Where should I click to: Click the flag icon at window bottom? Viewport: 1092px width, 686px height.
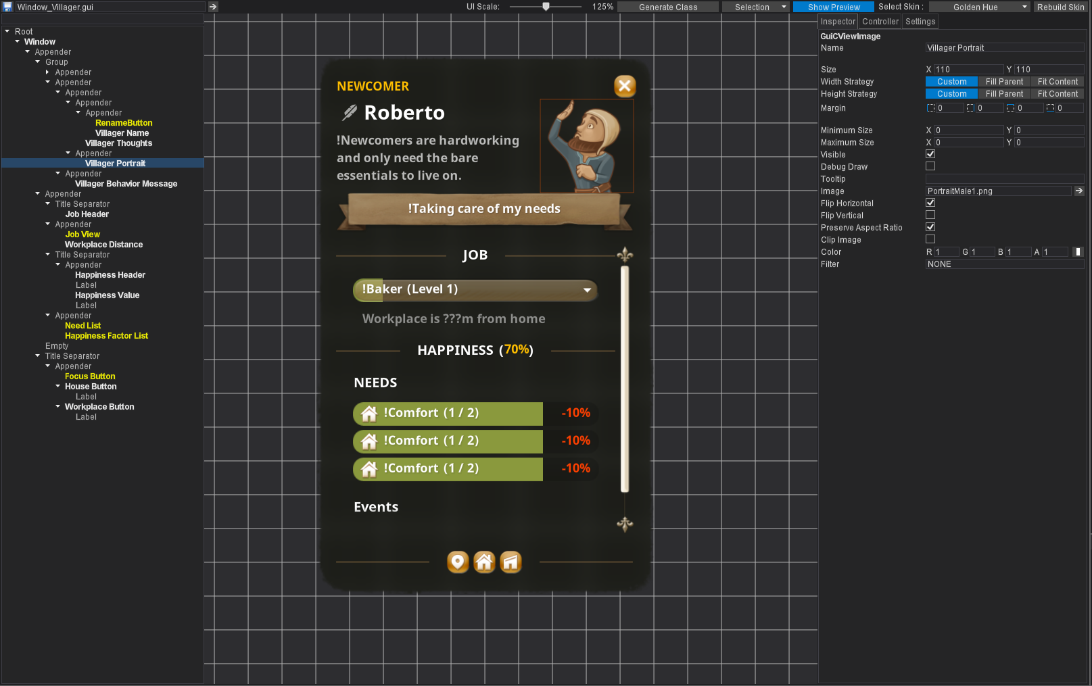click(x=511, y=562)
